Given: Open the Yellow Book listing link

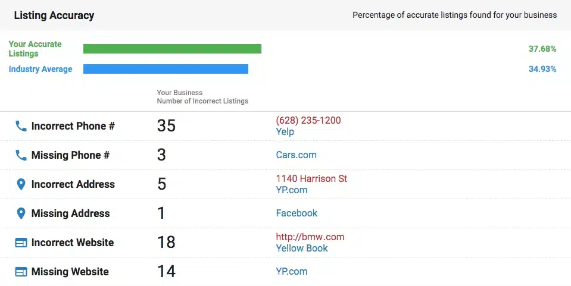Looking at the screenshot, I should click(301, 249).
